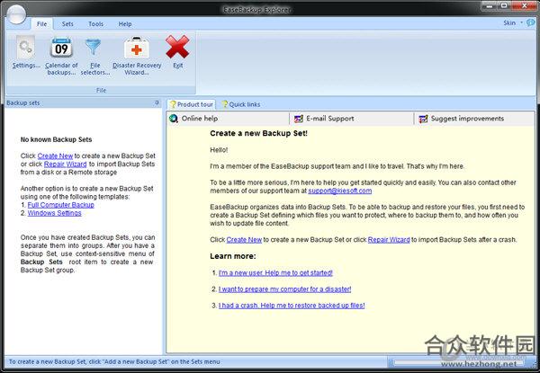Open Full Computer Backup template link

[x=61, y=205]
